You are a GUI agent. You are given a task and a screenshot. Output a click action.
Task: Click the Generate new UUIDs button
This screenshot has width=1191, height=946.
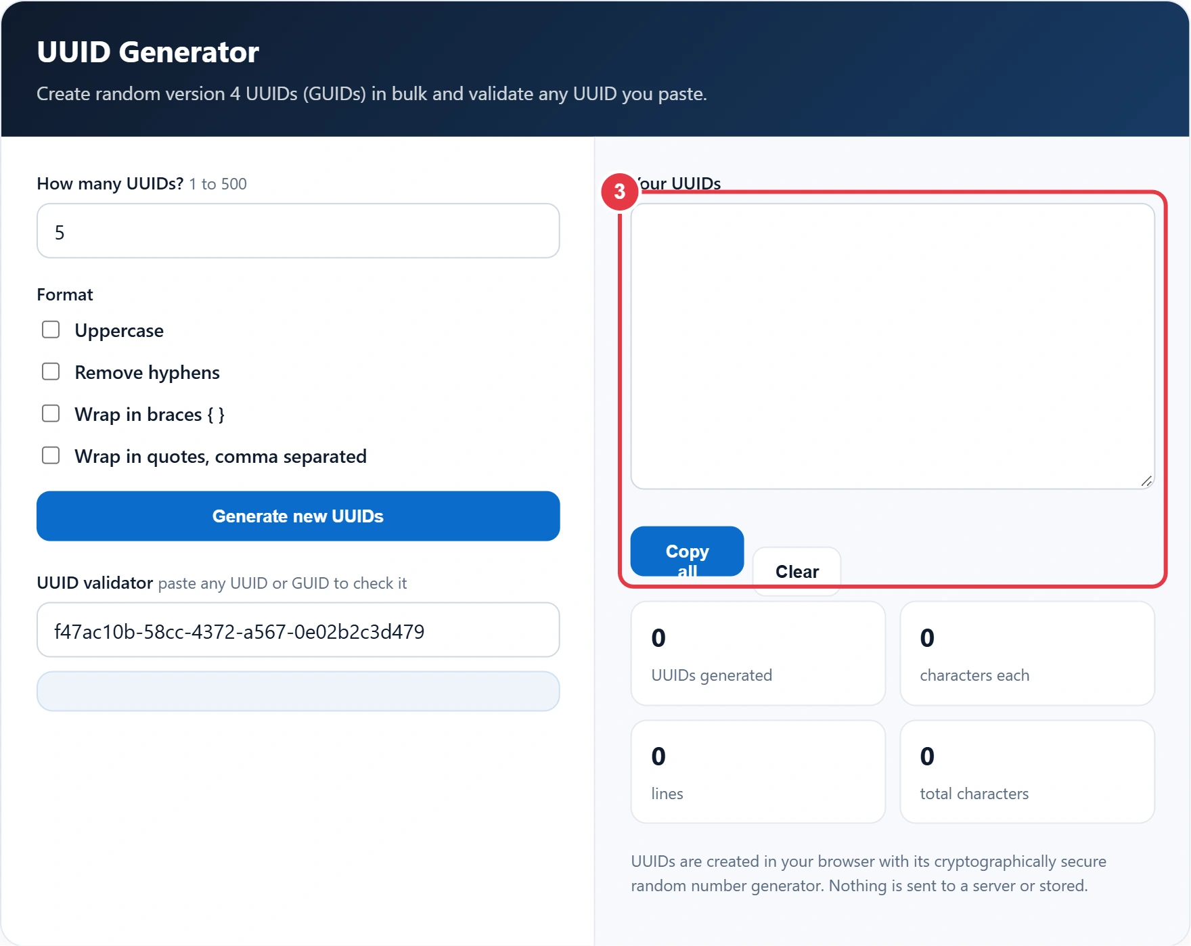tap(298, 516)
